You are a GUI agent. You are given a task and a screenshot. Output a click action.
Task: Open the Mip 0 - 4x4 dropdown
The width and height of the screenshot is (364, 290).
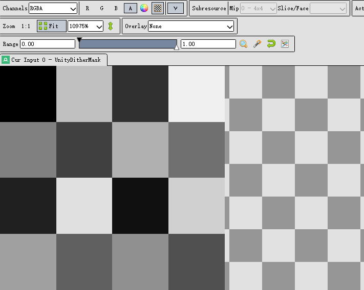click(258, 9)
